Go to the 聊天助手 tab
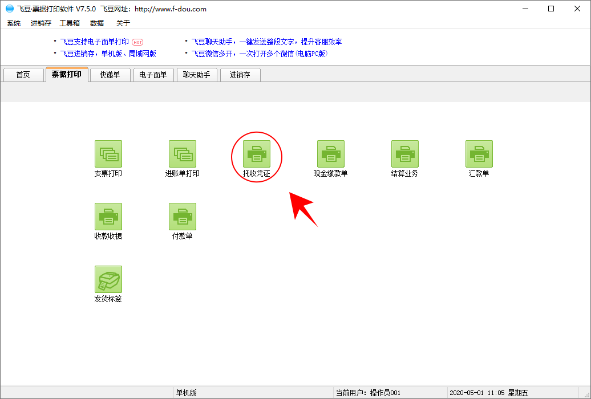The image size is (591, 399). pyautogui.click(x=197, y=75)
